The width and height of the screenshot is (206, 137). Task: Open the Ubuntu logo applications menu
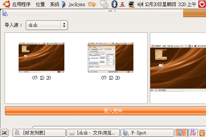tap(6, 4)
